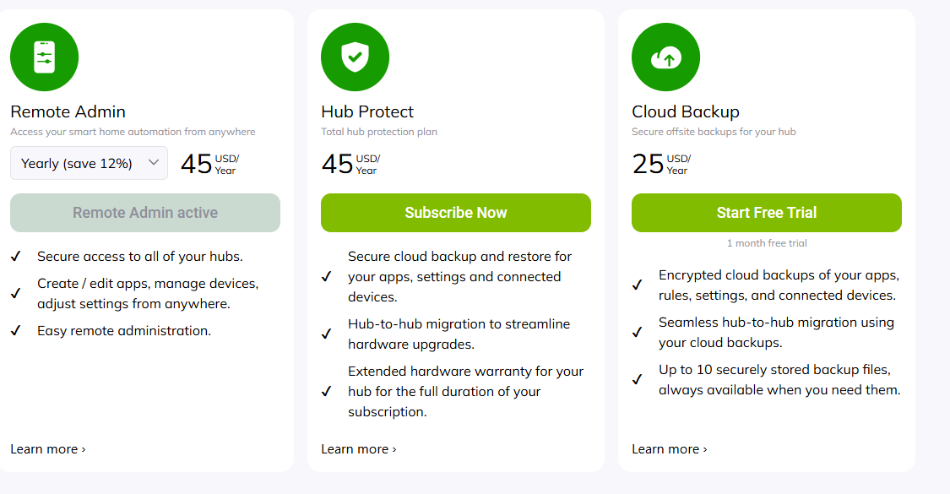The width and height of the screenshot is (950, 494).
Task: Follow the Learn more link for Hub Protect
Action: [x=359, y=449]
